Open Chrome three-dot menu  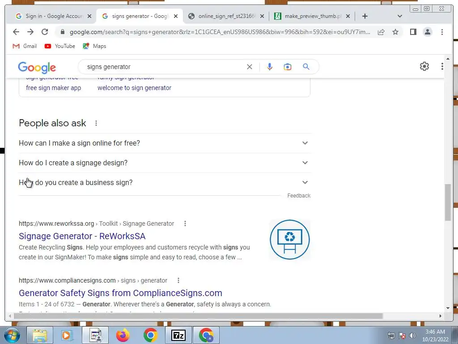click(x=442, y=32)
